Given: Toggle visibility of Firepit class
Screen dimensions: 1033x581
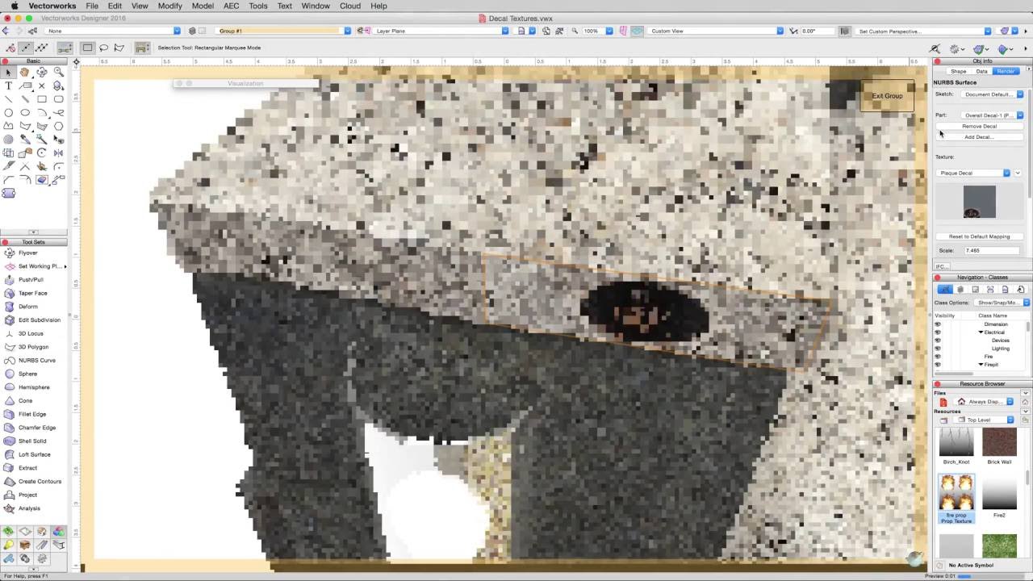Looking at the screenshot, I should 938,365.
